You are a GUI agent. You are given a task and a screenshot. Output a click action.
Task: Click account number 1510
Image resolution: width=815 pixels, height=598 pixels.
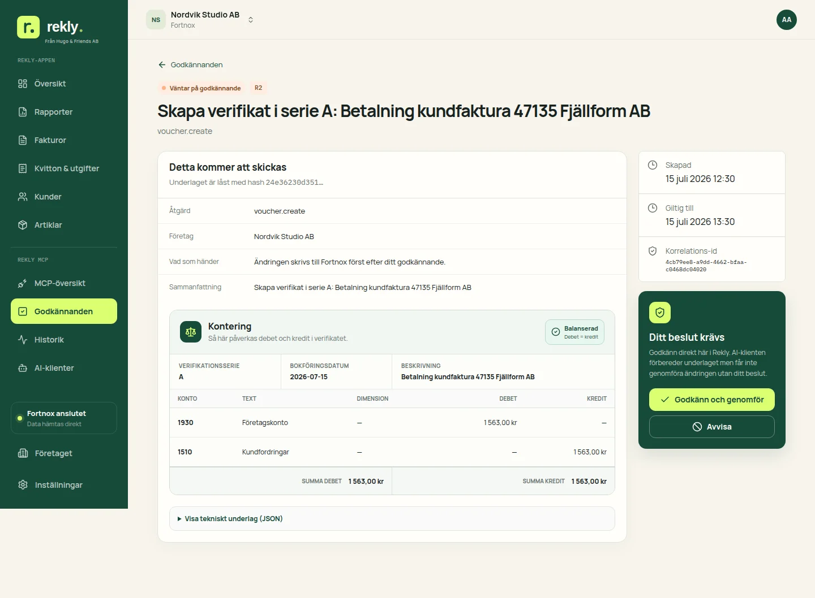point(185,452)
